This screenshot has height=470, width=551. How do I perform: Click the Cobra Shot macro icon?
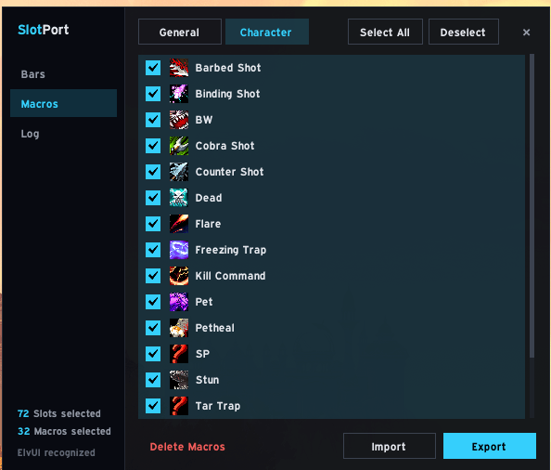click(x=179, y=146)
